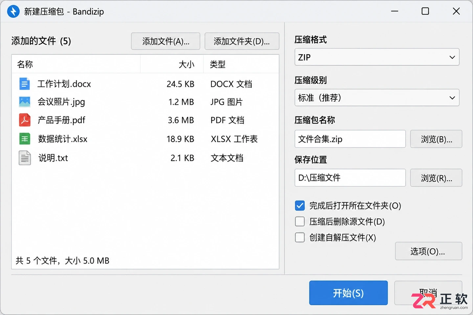The image size is (473, 315).
Task: Open the 选项(O)... settings button
Action: [428, 251]
